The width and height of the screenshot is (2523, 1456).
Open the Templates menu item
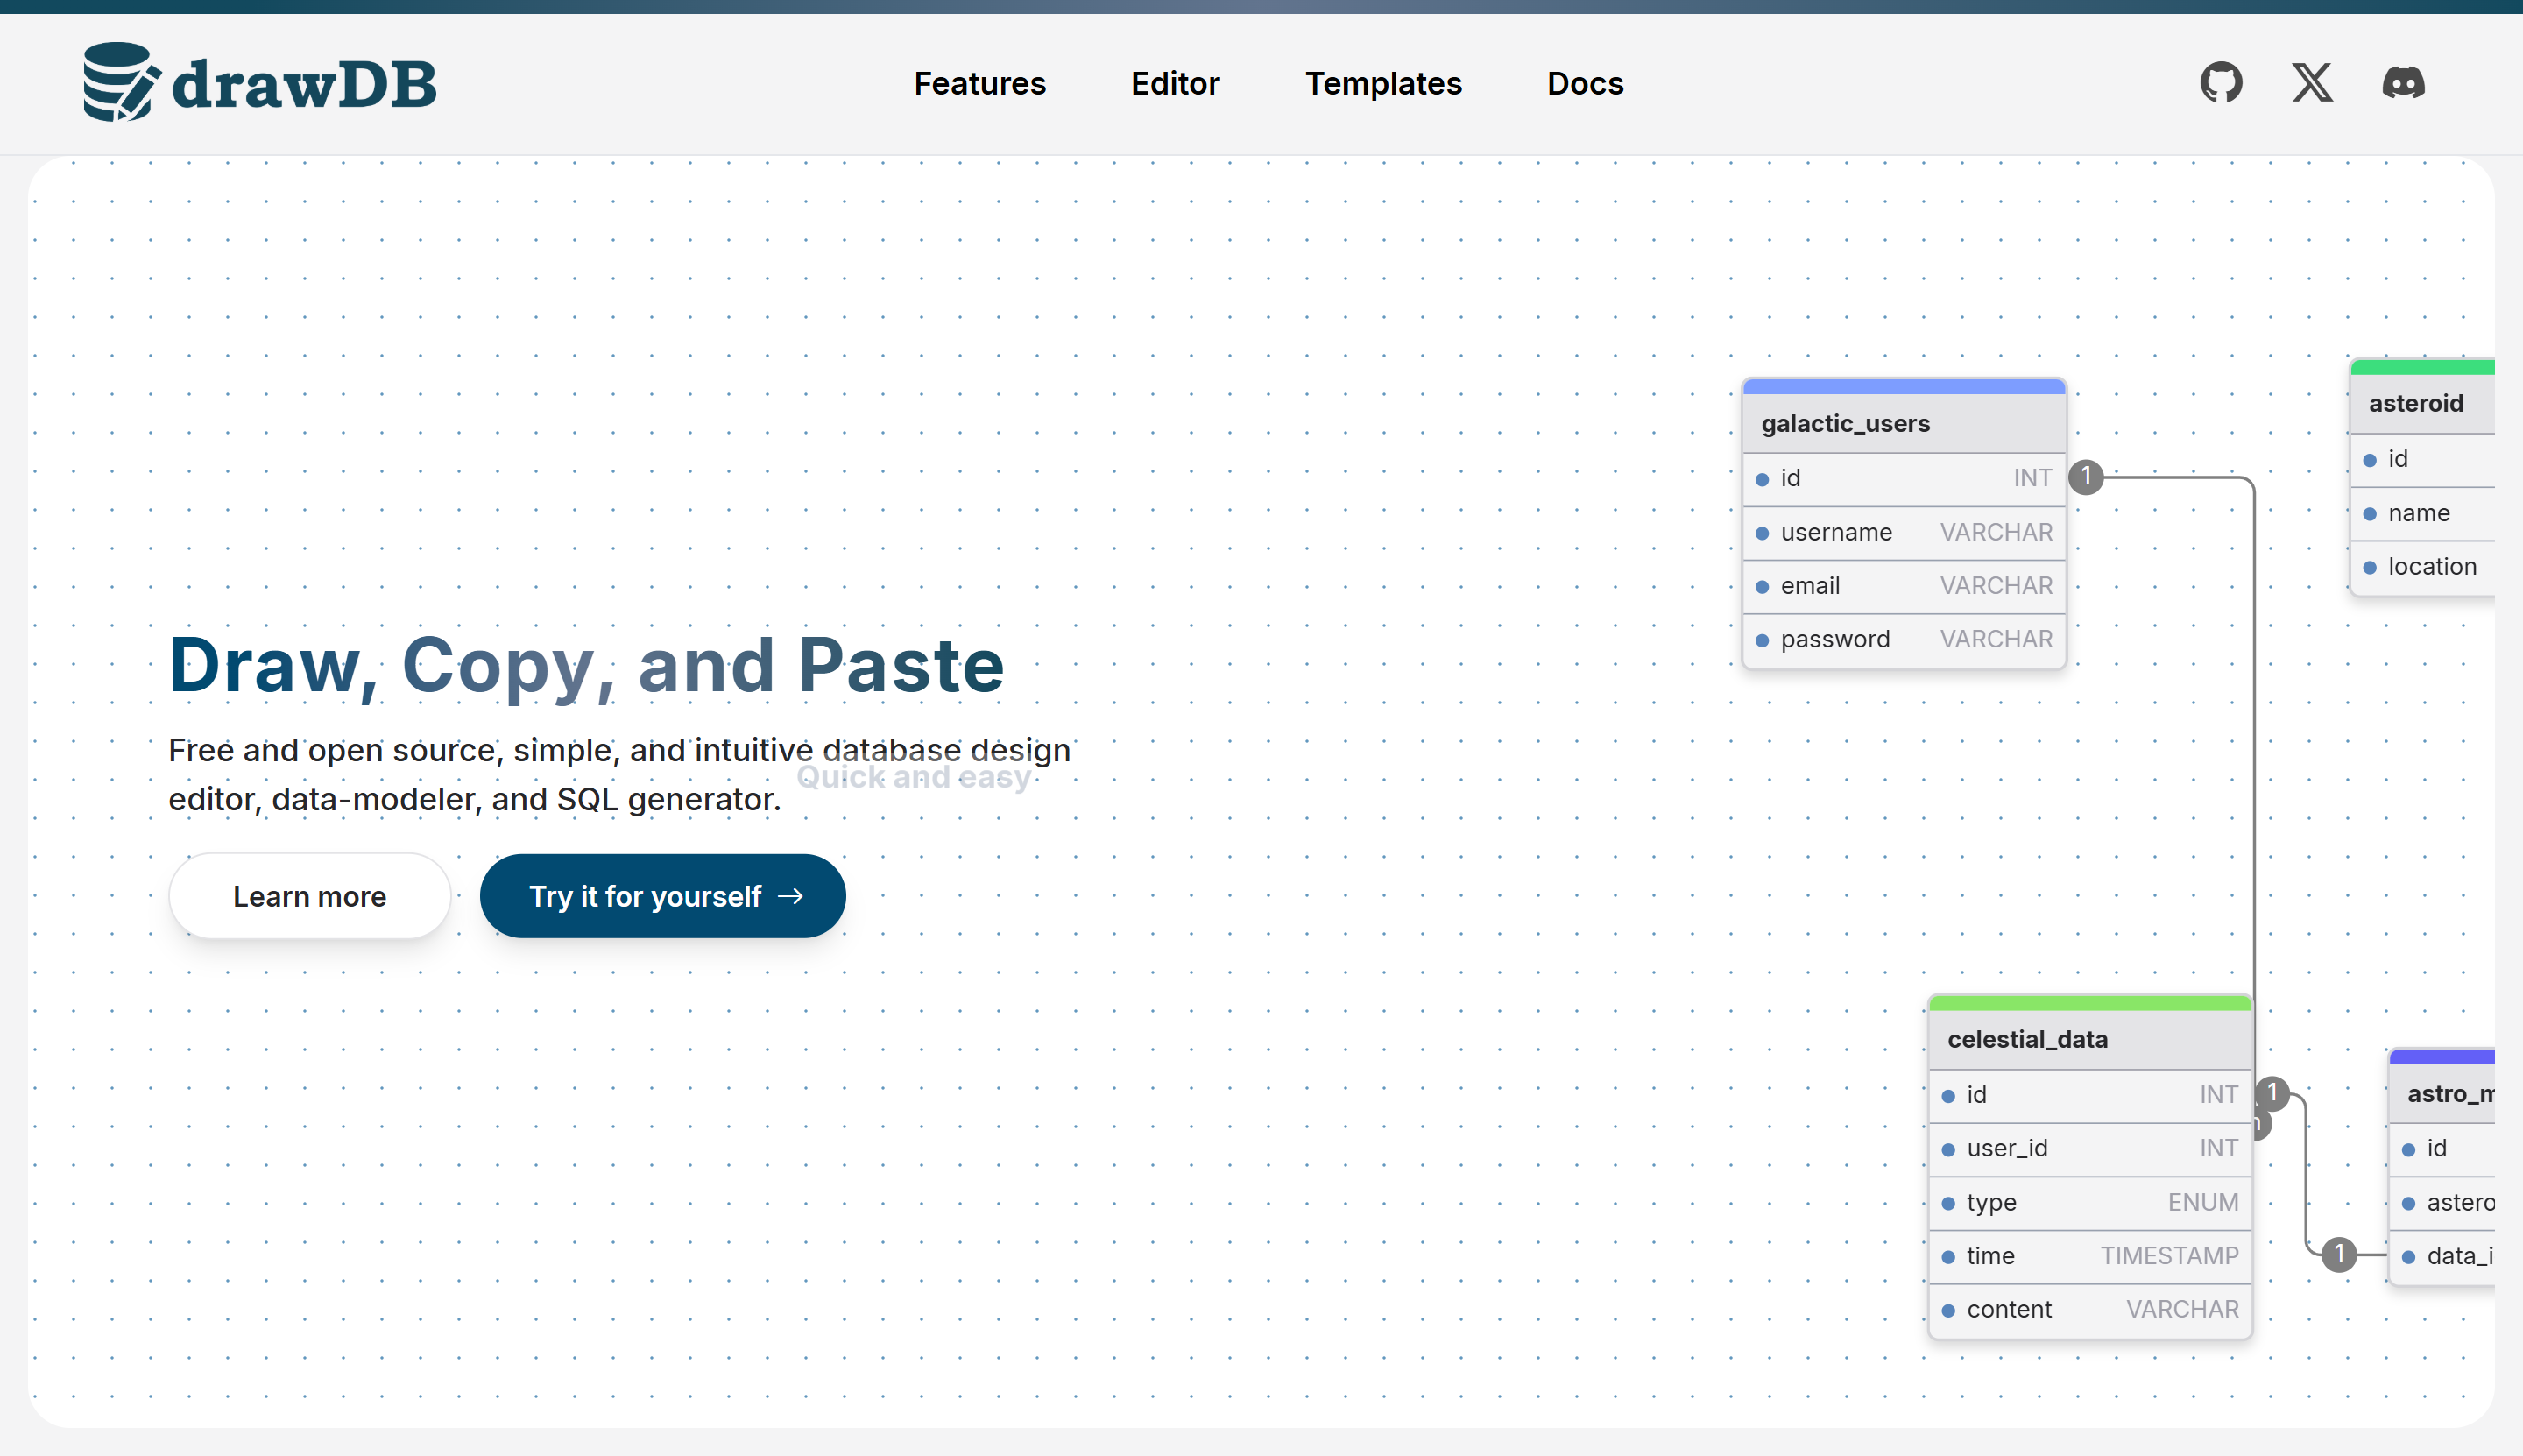1383,84
